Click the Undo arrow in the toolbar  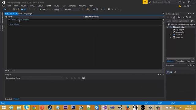[29, 9]
